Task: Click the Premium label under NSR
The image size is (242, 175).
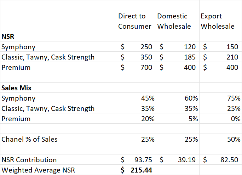Action: point(16,67)
